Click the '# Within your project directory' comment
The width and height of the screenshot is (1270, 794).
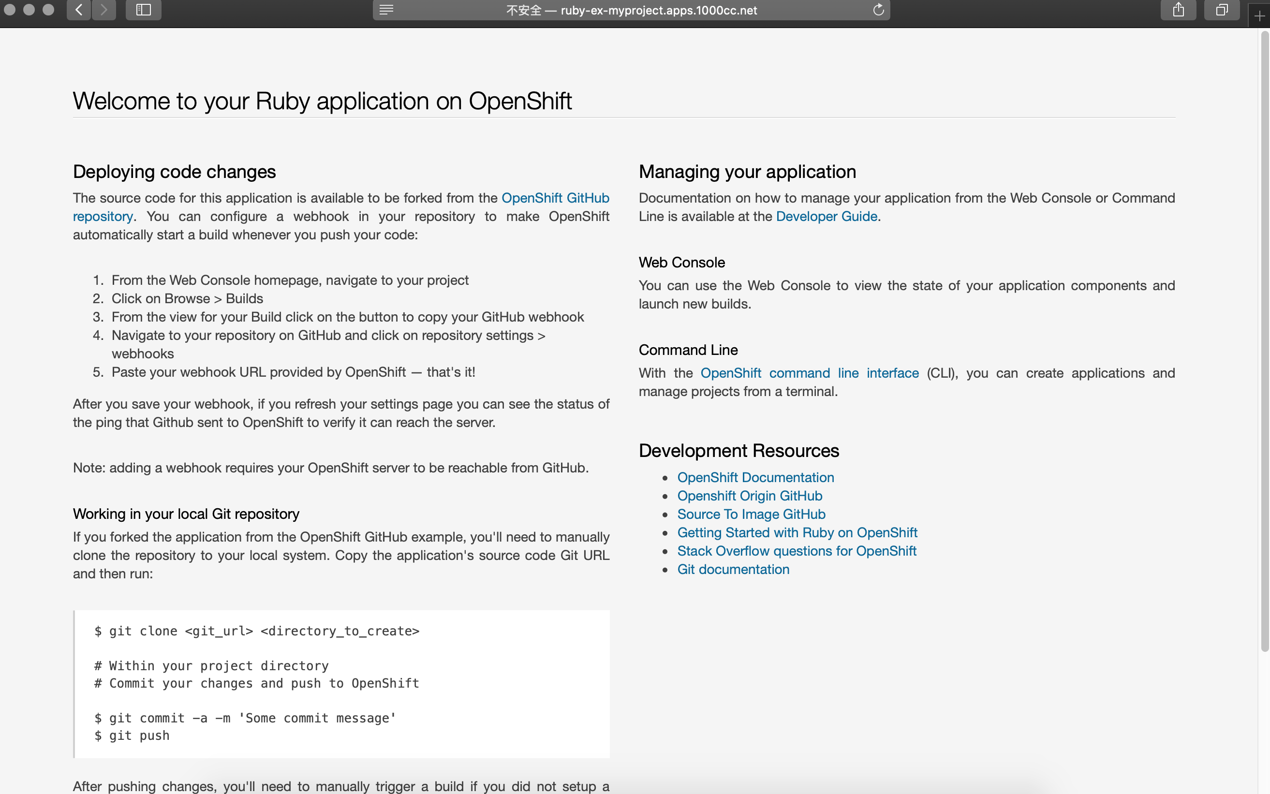click(211, 666)
